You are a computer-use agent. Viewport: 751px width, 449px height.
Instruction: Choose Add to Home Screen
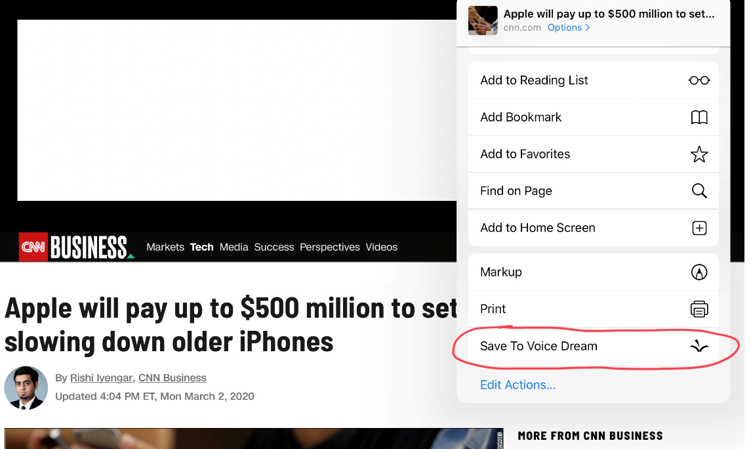tap(593, 228)
